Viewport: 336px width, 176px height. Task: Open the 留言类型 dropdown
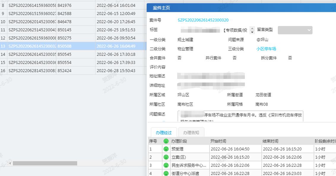295,30
